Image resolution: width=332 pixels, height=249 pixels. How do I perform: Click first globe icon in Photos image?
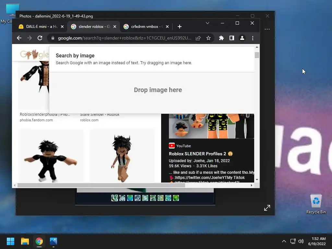point(114,198)
